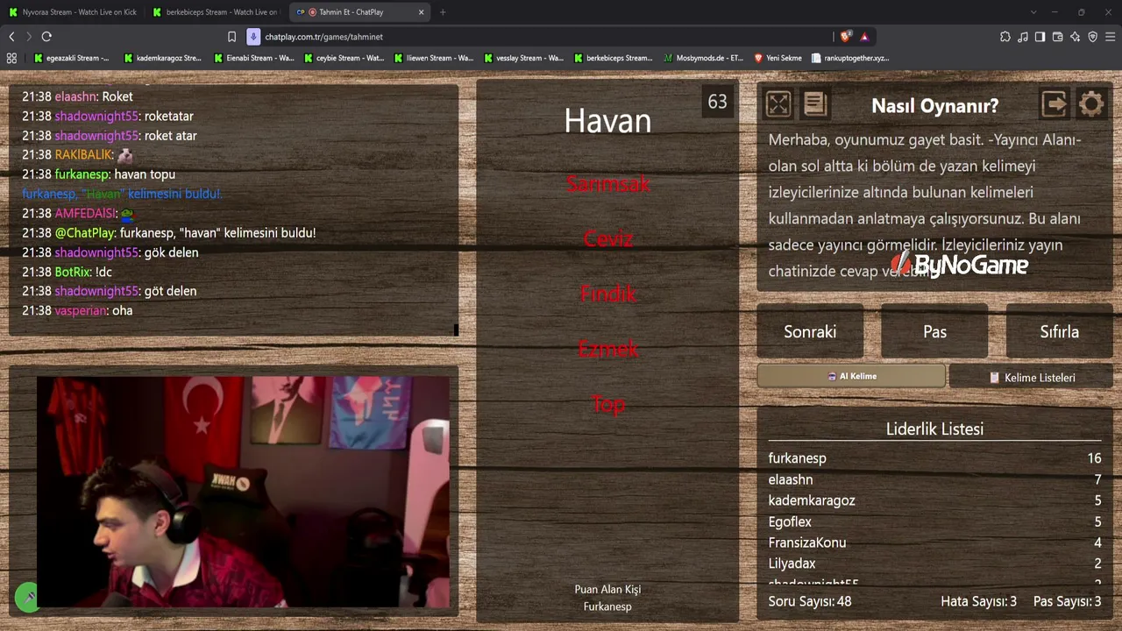Switch to the berkebiceps Stream tab
Viewport: 1122px width, 631px height.
(x=216, y=12)
